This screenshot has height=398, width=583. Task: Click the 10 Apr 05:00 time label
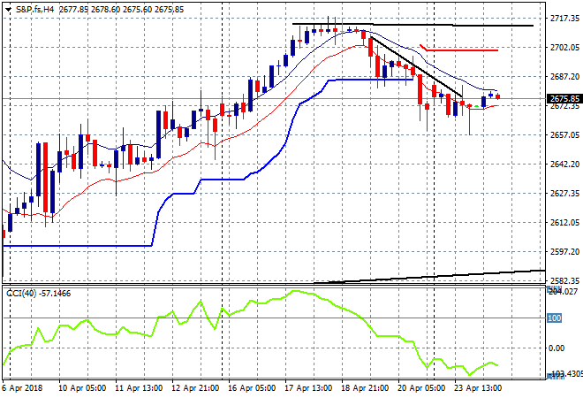[82, 388]
